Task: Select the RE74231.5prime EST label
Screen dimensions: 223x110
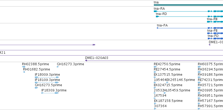Action: point(210,80)
